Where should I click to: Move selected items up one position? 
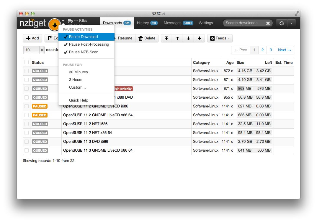(177, 38)
